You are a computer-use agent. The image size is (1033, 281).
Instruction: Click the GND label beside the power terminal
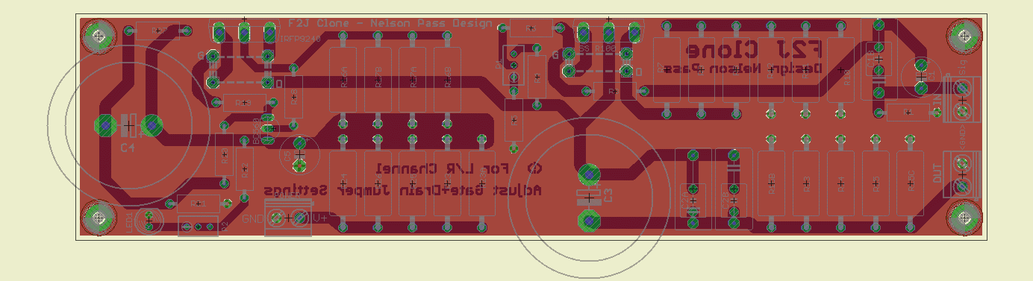point(254,218)
